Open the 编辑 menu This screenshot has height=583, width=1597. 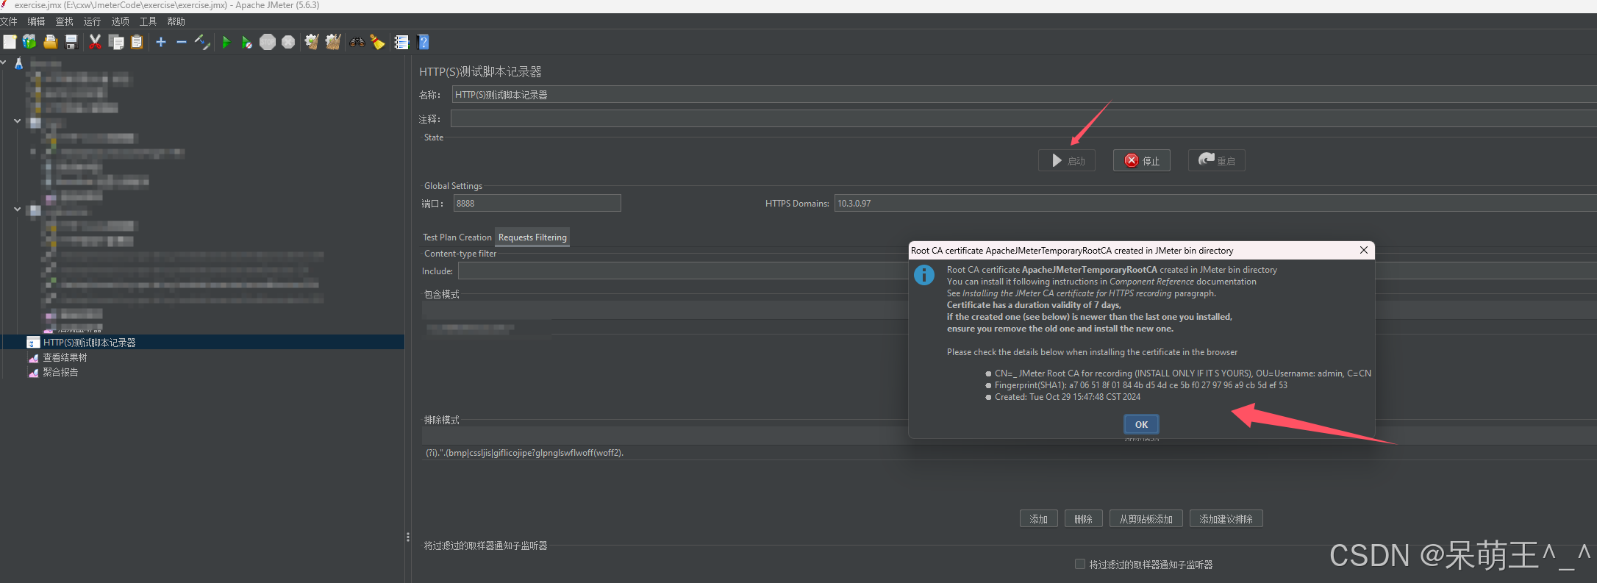36,21
